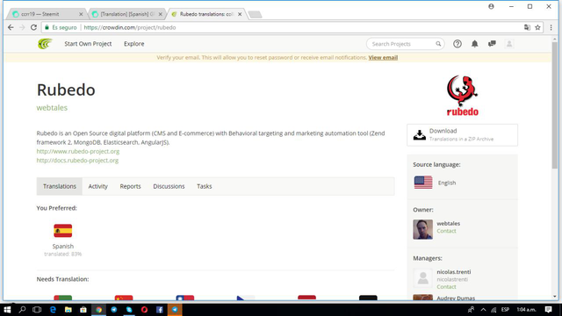
Task: Click the page vertical scrollbar
Action: pyautogui.click(x=555, y=105)
